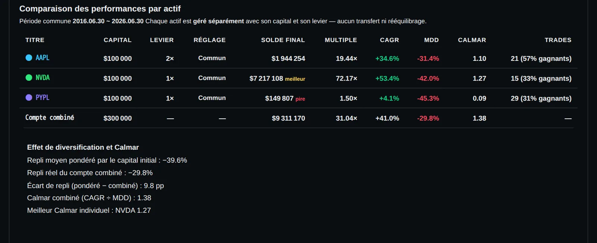Click NVDA Calmar value 1.27 in table

coord(479,78)
